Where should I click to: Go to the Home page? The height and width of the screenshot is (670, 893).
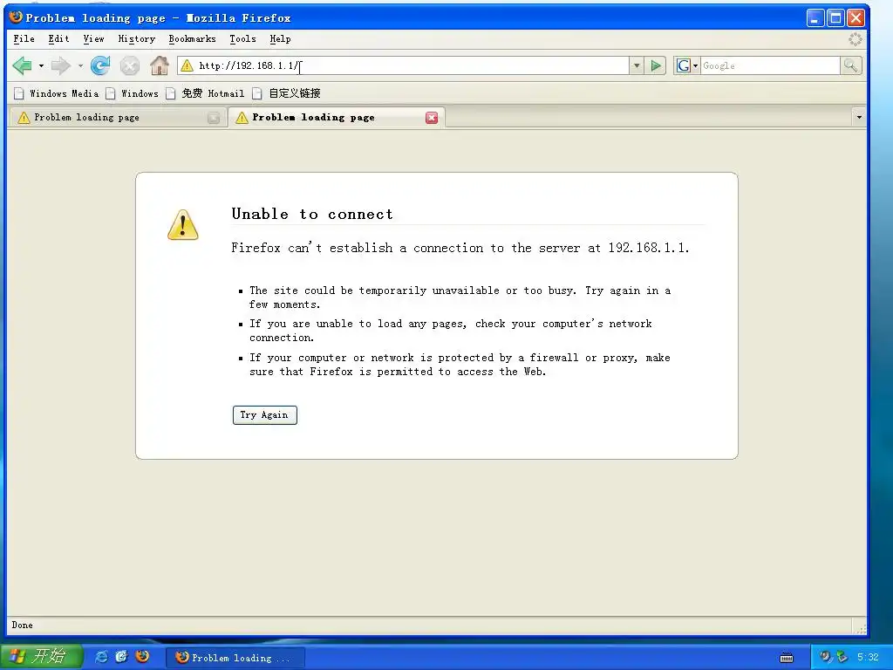click(x=160, y=65)
